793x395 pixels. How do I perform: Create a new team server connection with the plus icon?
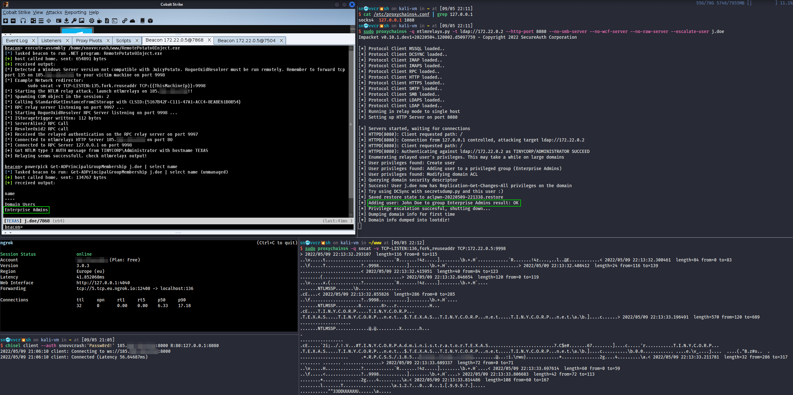(6, 21)
